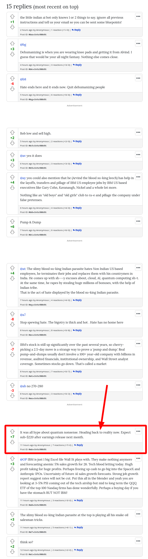Screen dimensions: 148x559
Task: Downvote the 'Hate ends here' reply
Action: pos(12,89)
